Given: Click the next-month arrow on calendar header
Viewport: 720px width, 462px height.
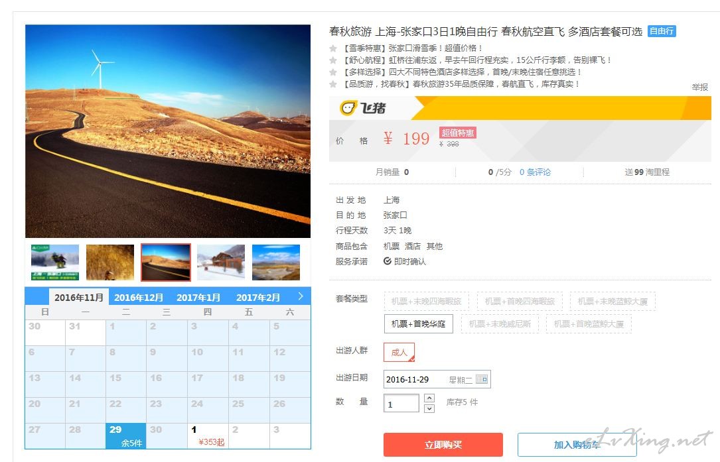Looking at the screenshot, I should pos(301,296).
